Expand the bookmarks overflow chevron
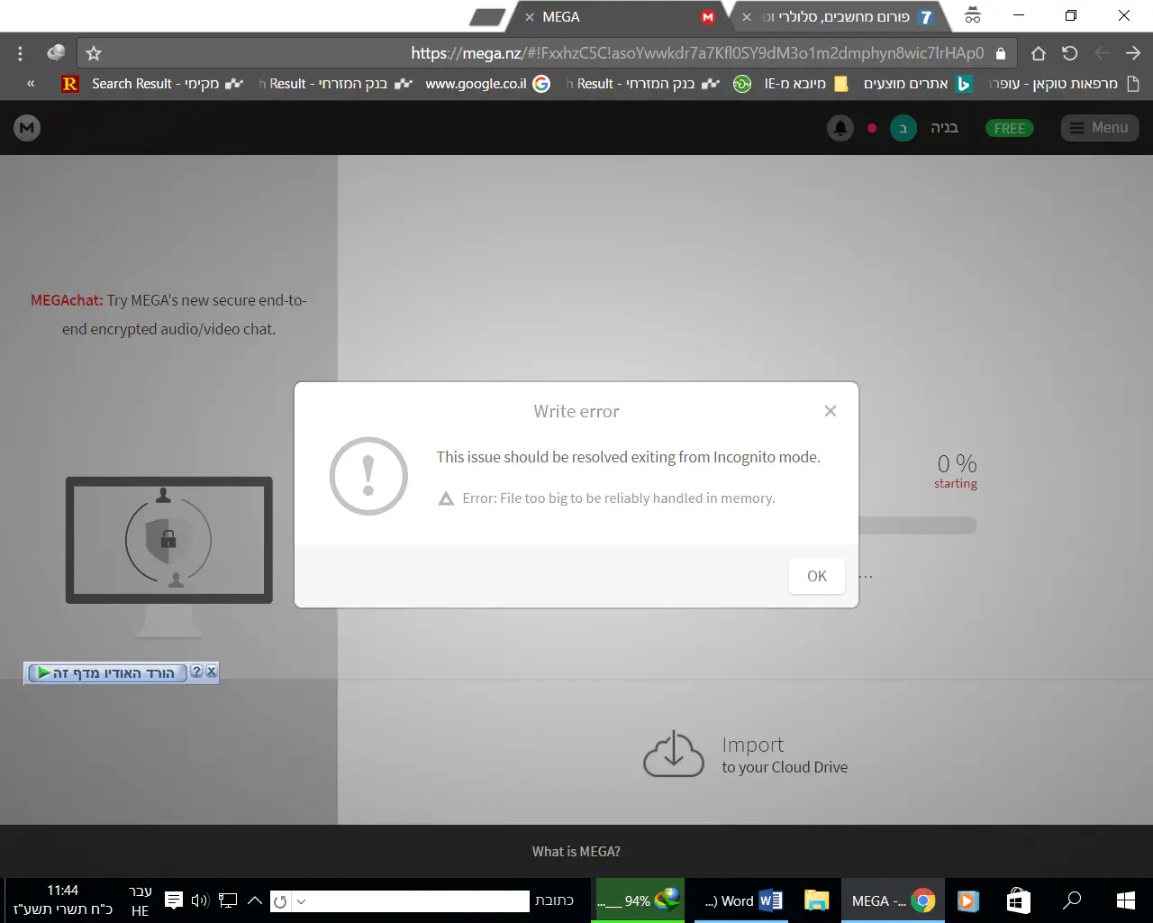The height and width of the screenshot is (923, 1153). [x=31, y=84]
